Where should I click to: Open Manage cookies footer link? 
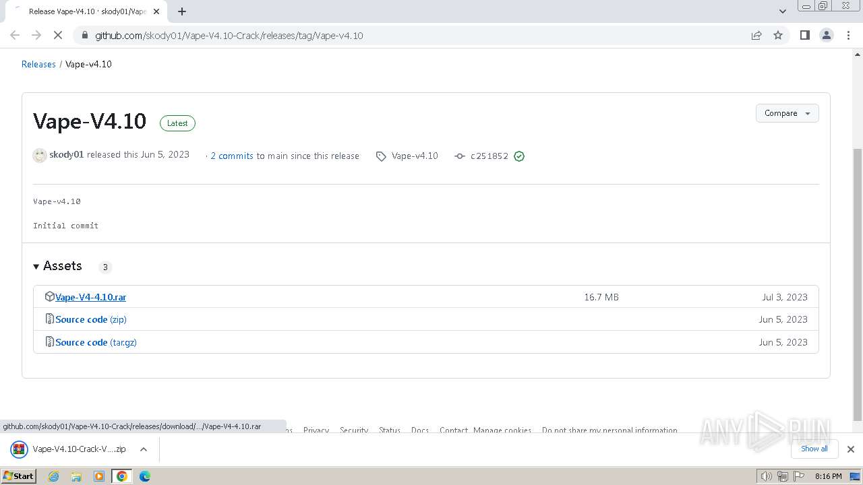(502, 430)
